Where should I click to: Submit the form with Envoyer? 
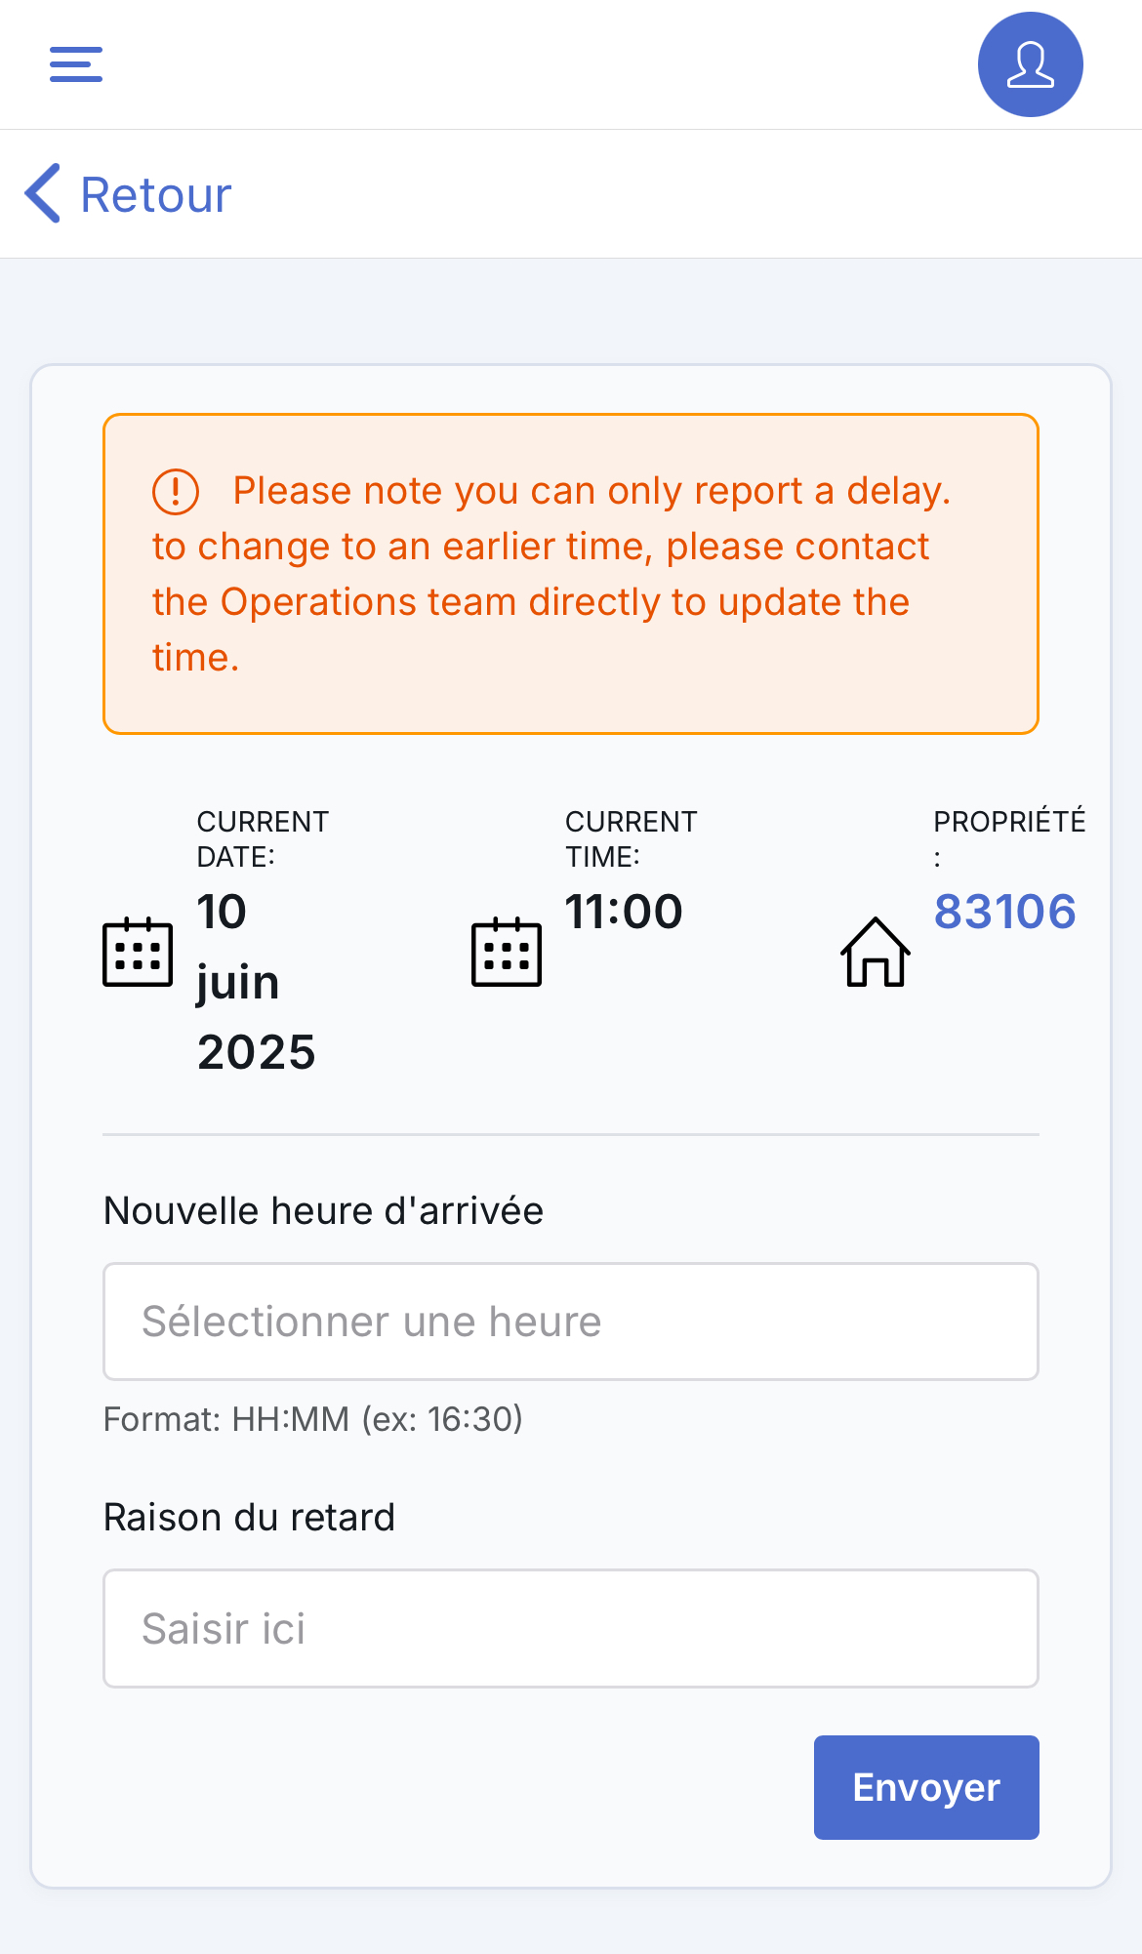click(926, 1787)
